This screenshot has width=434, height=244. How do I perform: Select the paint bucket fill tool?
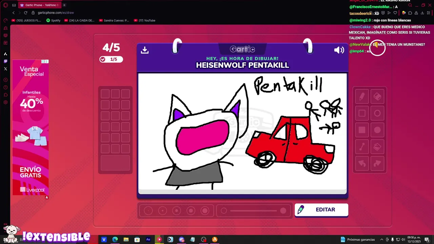[377, 147]
